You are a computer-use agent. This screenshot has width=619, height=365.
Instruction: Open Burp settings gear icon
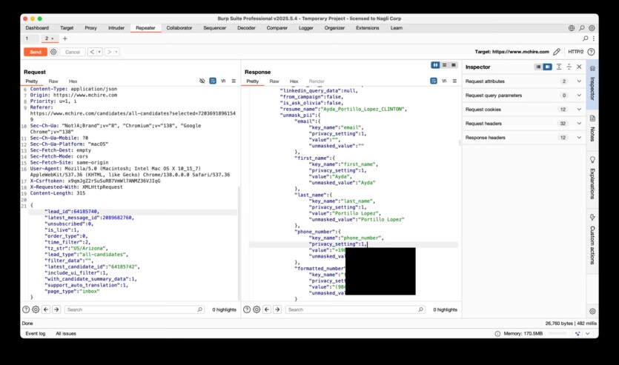tap(592, 28)
